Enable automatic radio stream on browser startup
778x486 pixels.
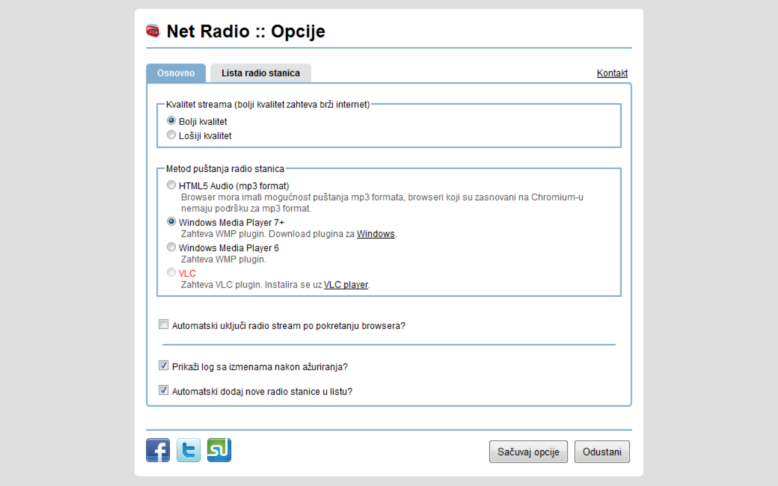[163, 324]
